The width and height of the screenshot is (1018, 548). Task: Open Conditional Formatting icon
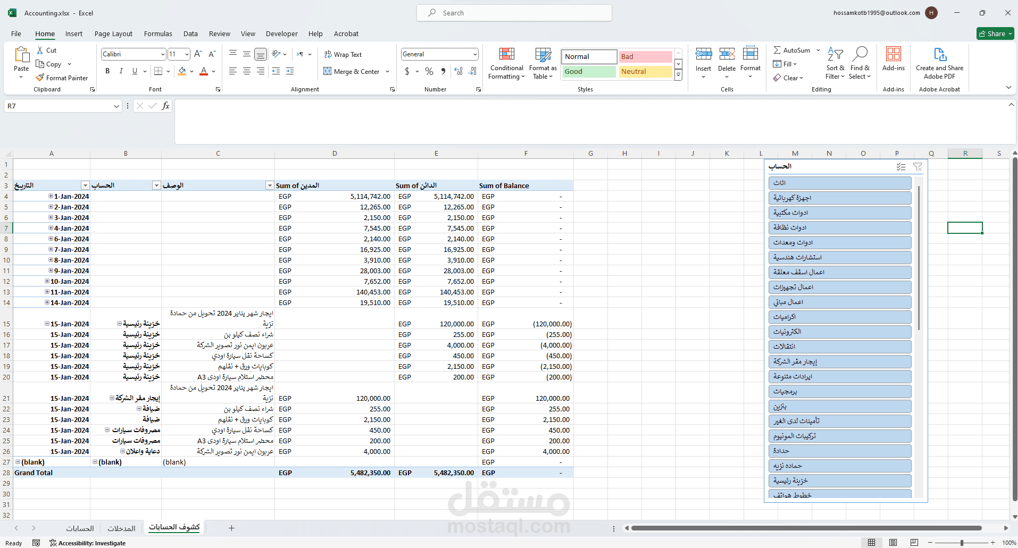[507, 54]
